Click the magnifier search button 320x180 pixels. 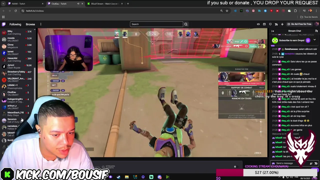tap(186, 24)
